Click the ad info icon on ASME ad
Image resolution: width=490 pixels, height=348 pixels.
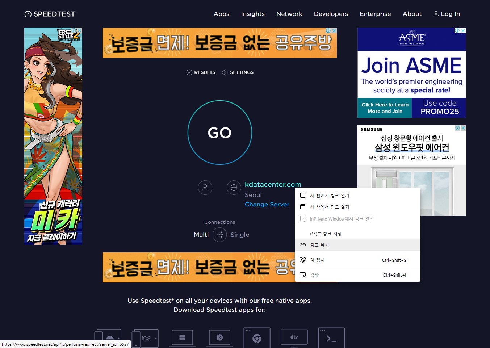457,31
